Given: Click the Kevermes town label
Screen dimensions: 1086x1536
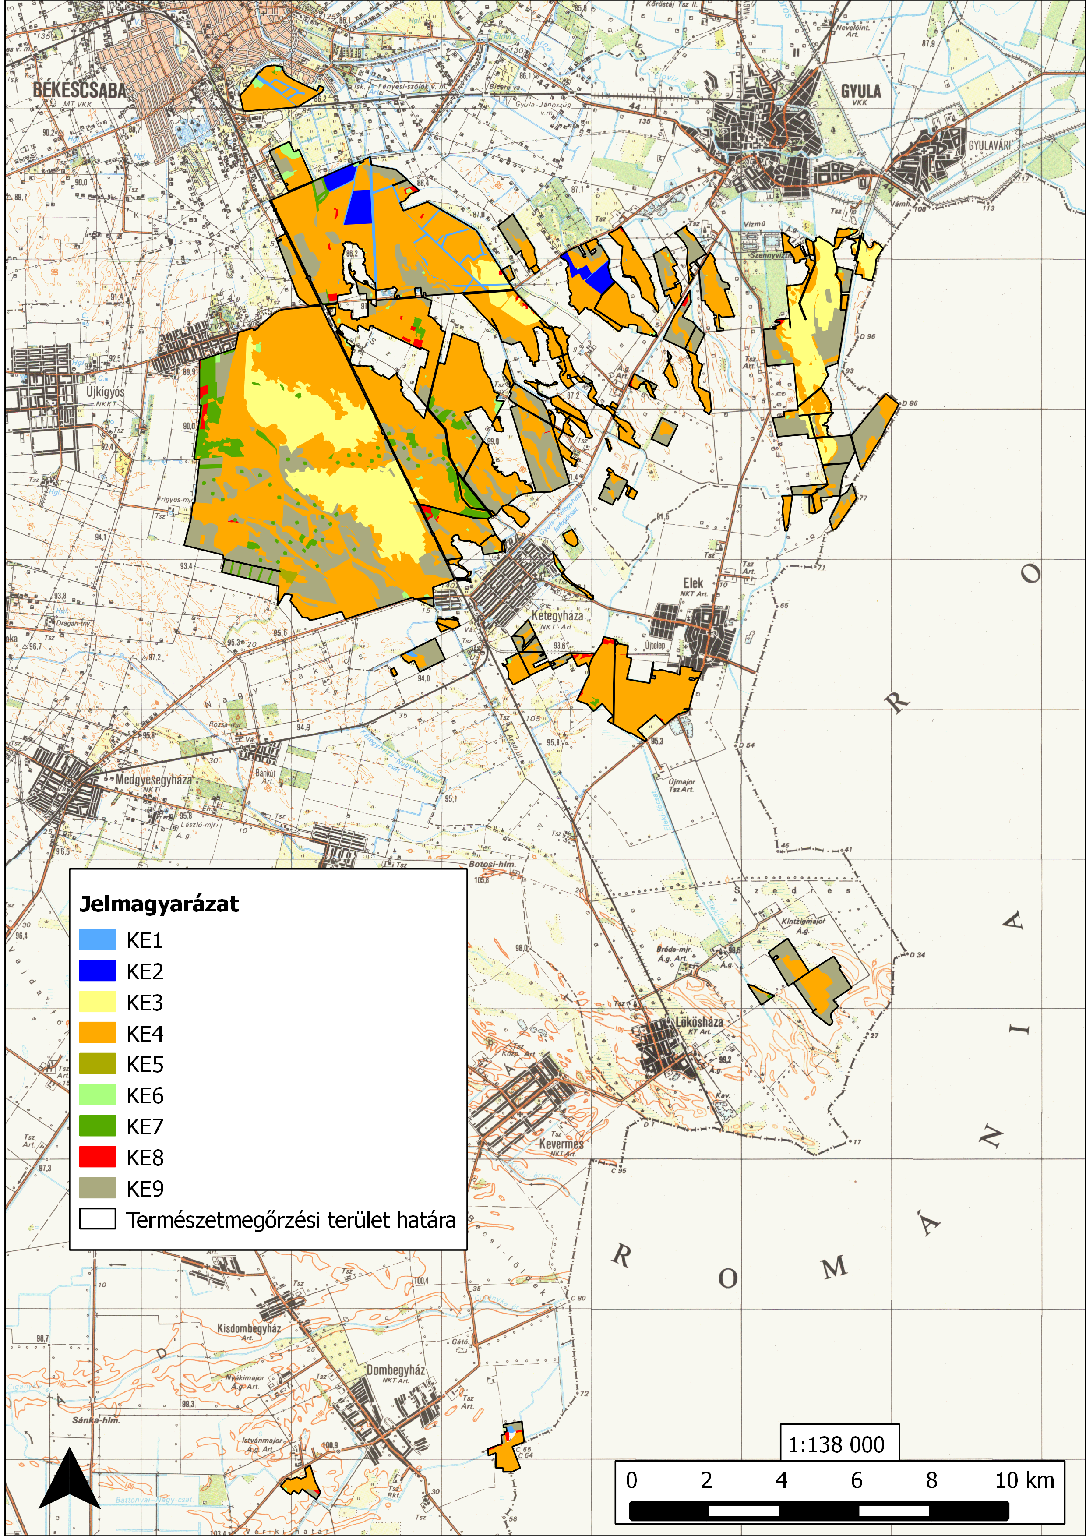Looking at the screenshot, I should tap(561, 1144).
